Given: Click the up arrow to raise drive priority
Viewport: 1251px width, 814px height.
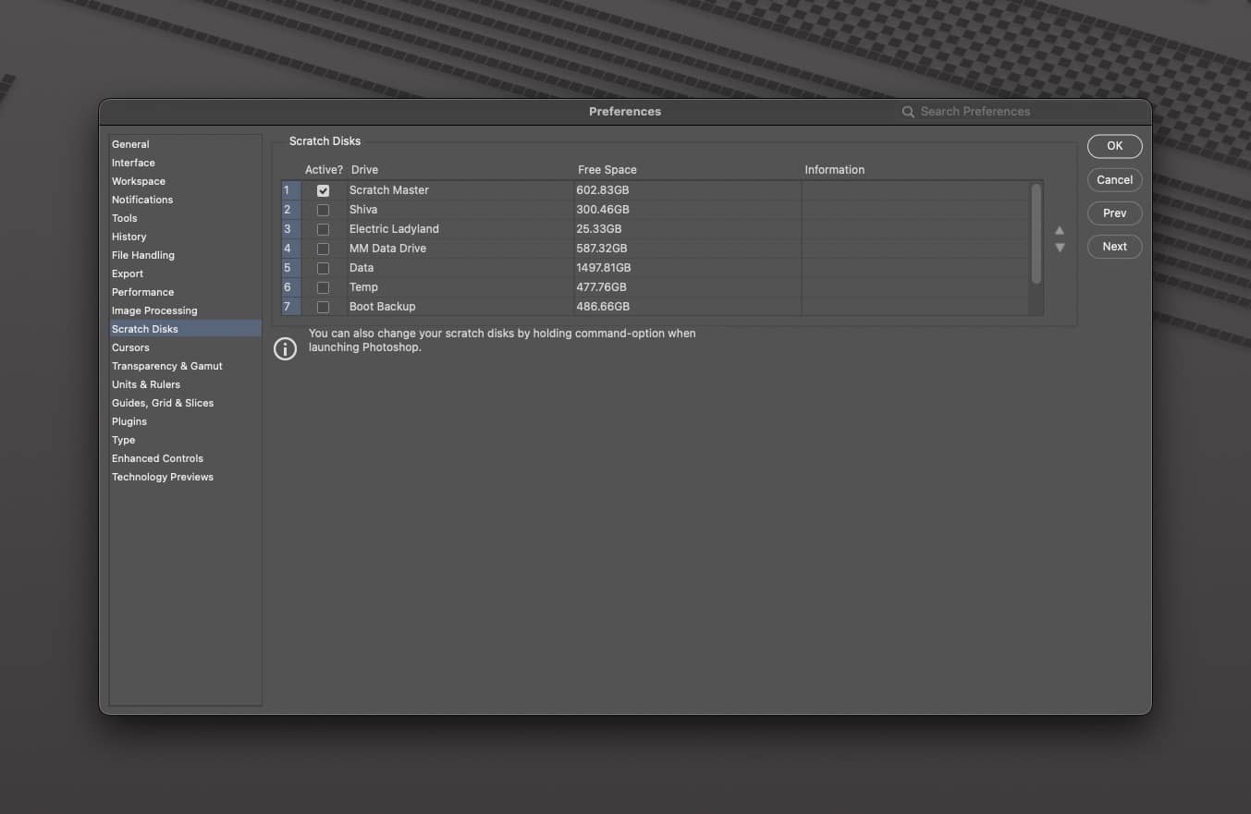Looking at the screenshot, I should tap(1060, 230).
